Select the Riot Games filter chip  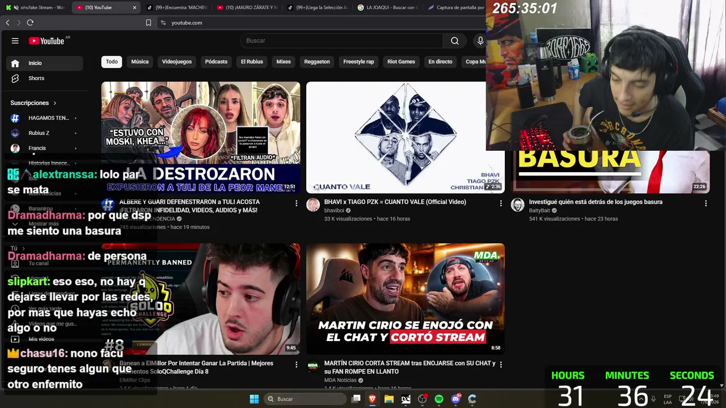click(401, 62)
